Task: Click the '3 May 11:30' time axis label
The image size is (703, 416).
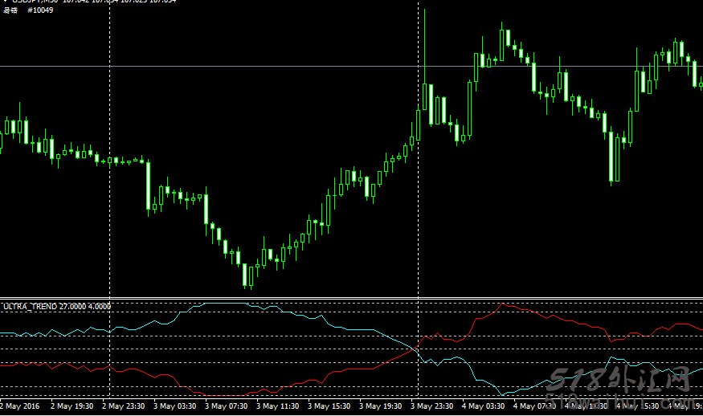Action: click(280, 407)
